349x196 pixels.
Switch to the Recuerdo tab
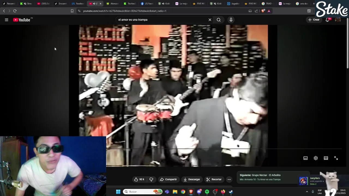(x=9, y=4)
